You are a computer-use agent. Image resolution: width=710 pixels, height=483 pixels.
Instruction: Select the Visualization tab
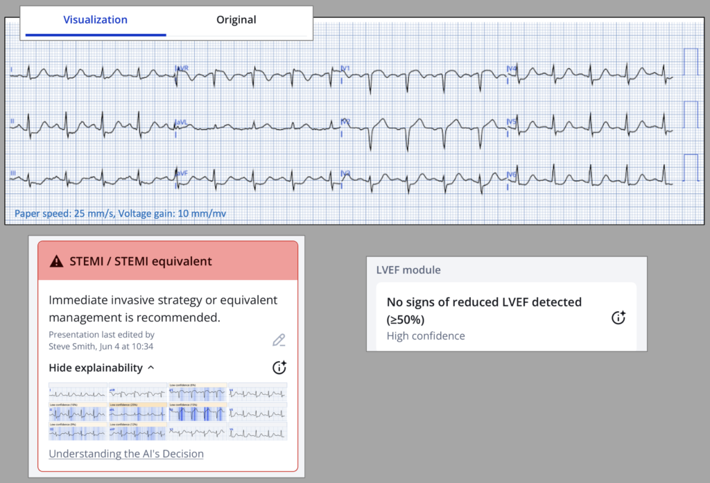coord(96,20)
